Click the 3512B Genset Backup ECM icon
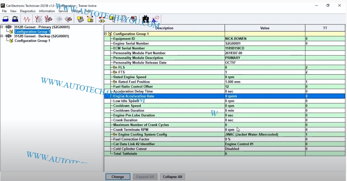 (9, 36)
